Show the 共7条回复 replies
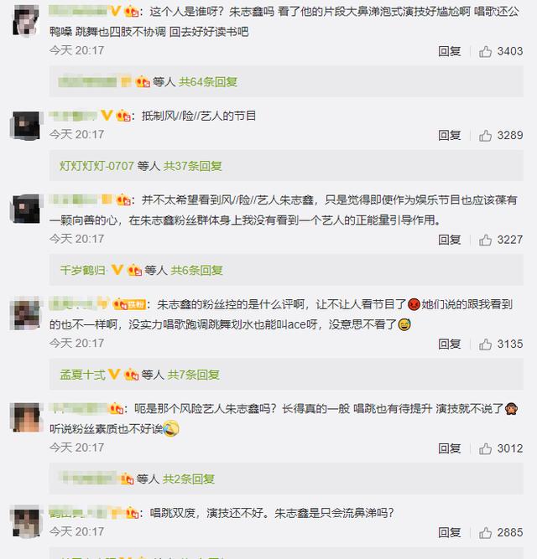The height and width of the screenshot is (559, 537). point(194,375)
